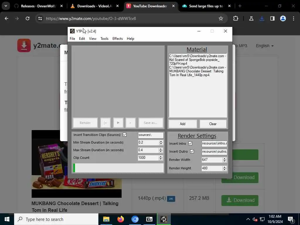Toggle the Insert Intro checkbox
This screenshot has height=225, width=300.
190,144
